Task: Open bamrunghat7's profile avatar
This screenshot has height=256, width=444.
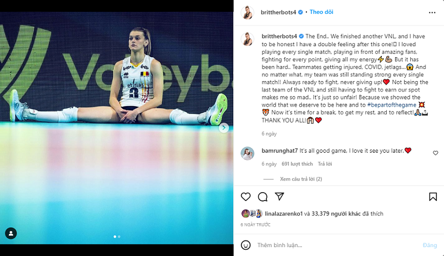Action: coord(248,153)
